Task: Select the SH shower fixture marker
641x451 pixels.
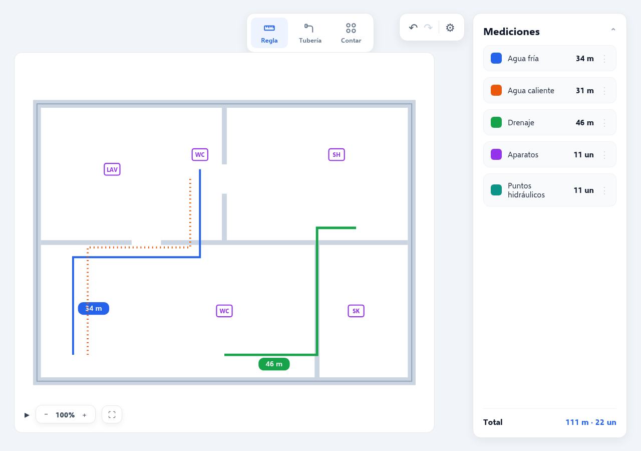Action: pyautogui.click(x=337, y=154)
